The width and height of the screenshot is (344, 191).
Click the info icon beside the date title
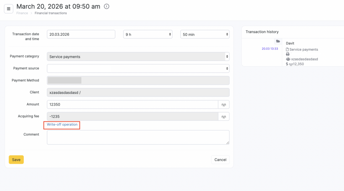coord(106,6)
